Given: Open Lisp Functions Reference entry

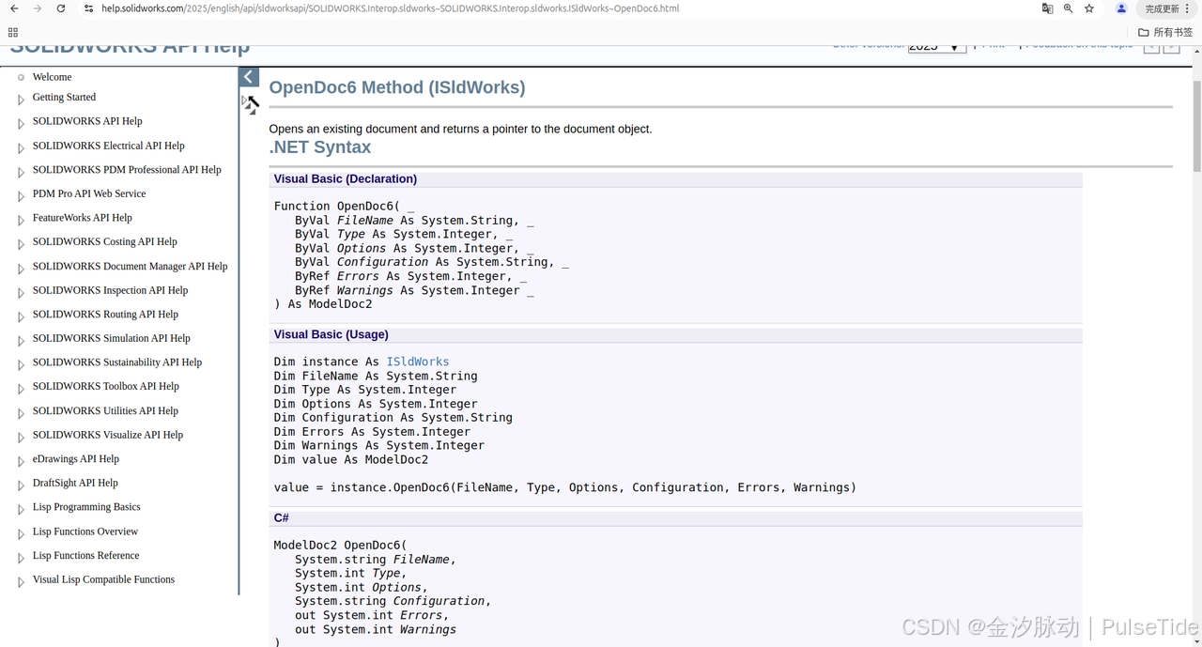Looking at the screenshot, I should coord(85,556).
